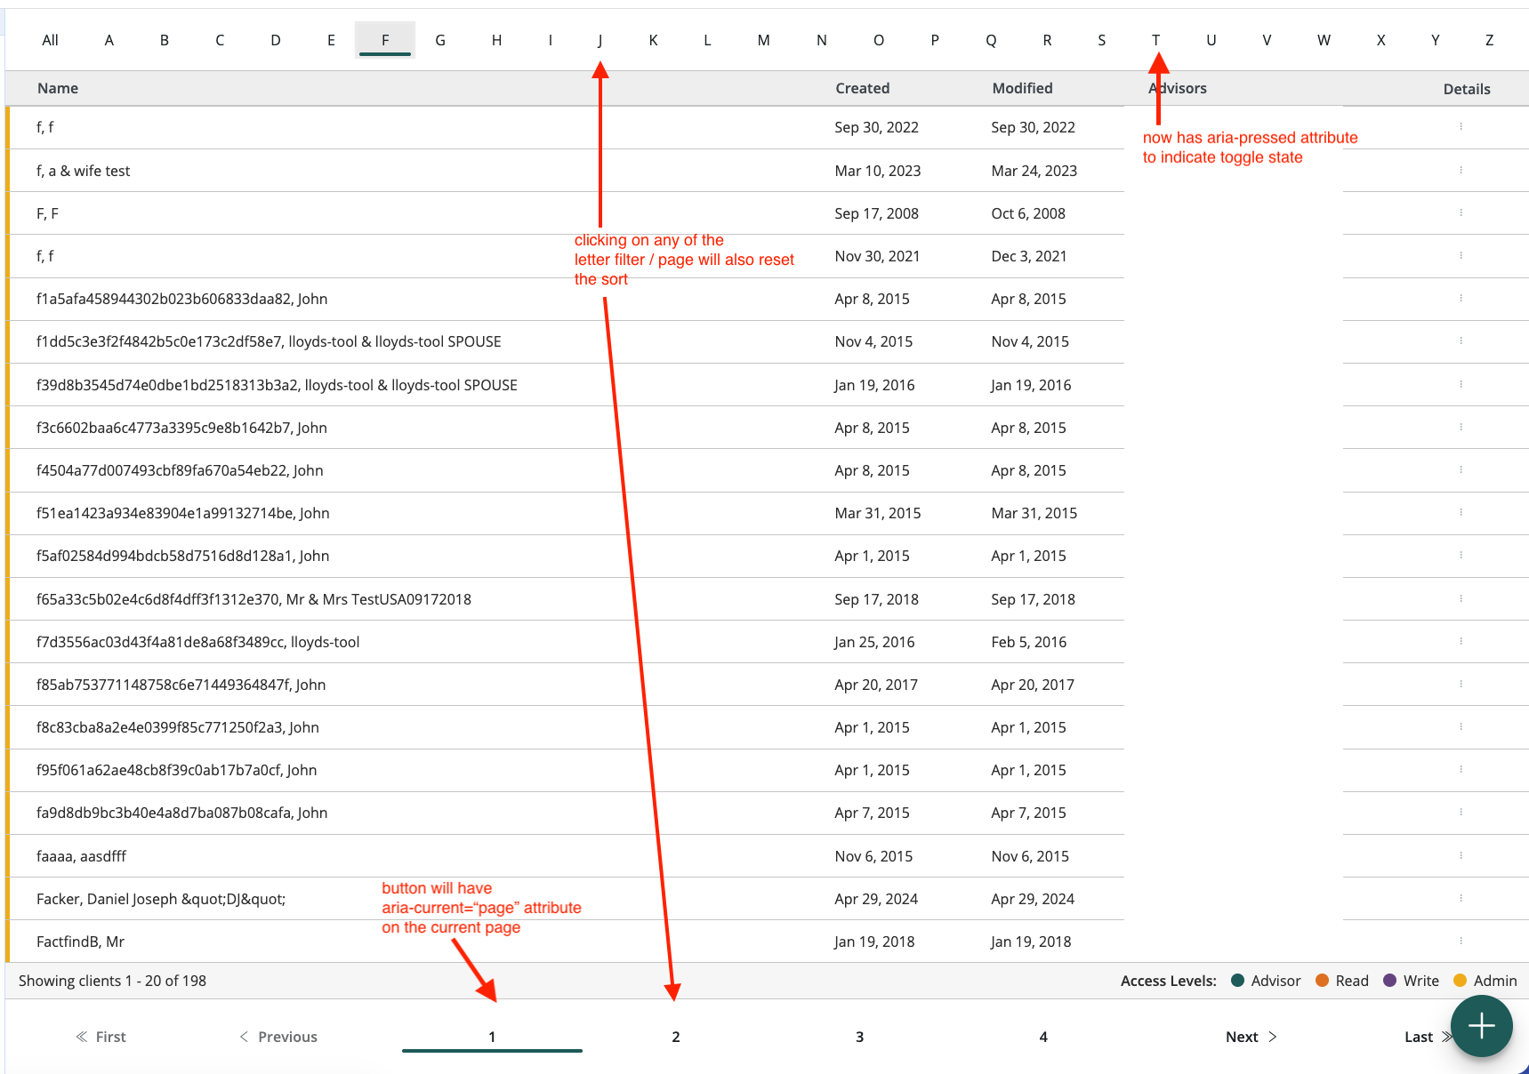The width and height of the screenshot is (1529, 1074).
Task: Open details kebab for Facker, Daniel Joseph
Action: [1461, 898]
